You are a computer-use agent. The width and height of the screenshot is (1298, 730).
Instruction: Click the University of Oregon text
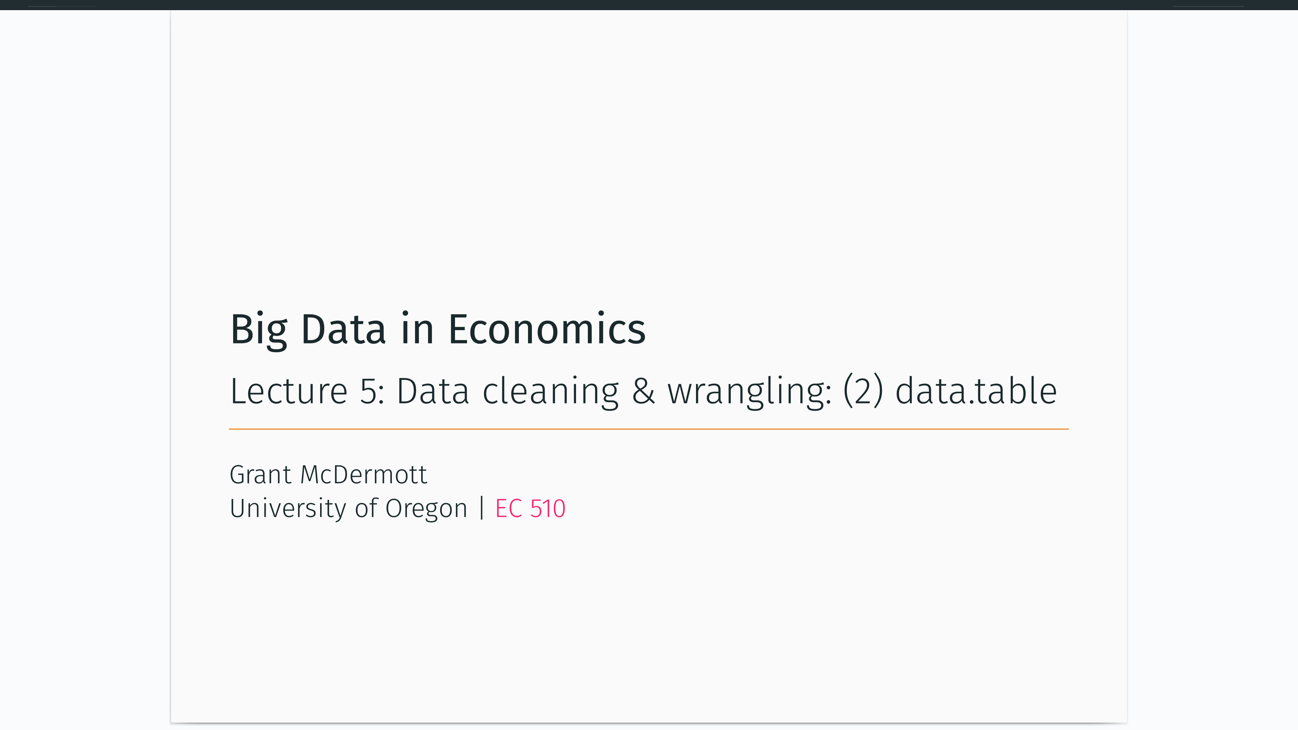(x=349, y=508)
